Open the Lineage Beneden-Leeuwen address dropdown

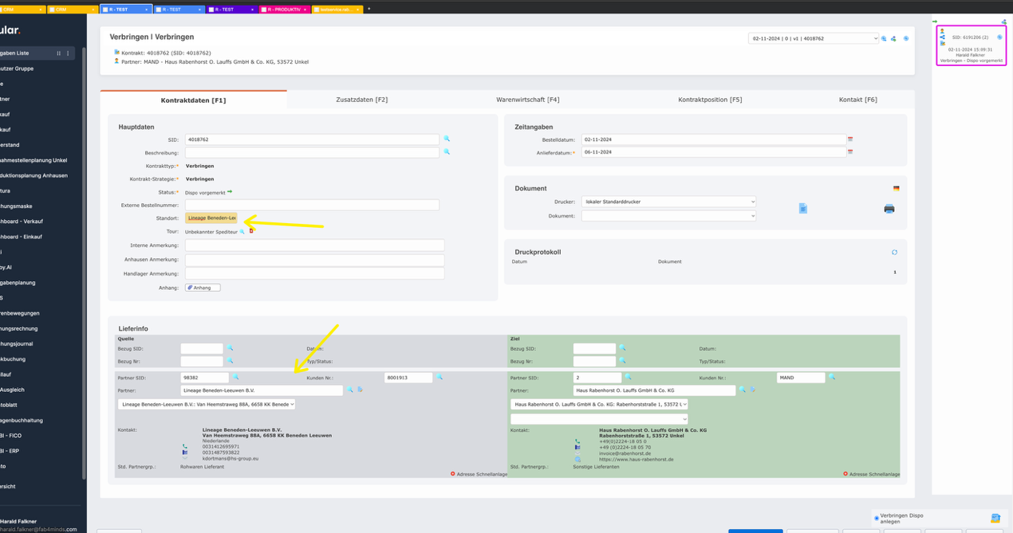click(207, 405)
